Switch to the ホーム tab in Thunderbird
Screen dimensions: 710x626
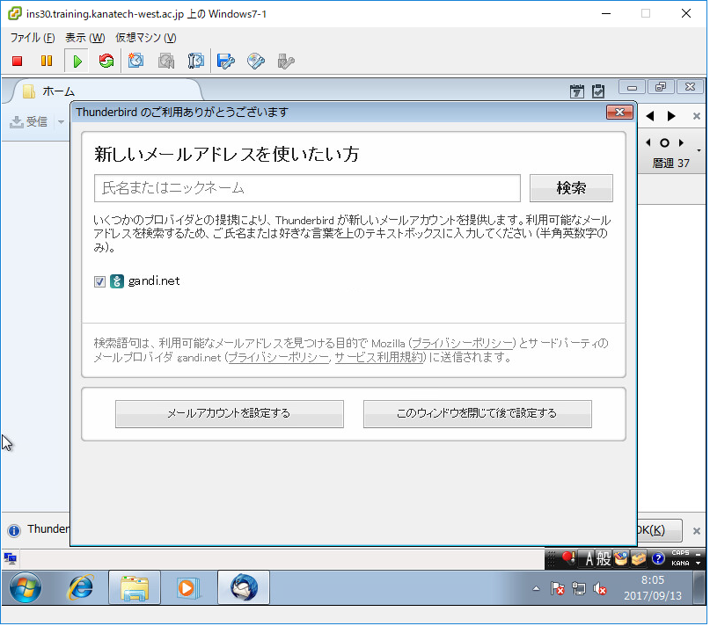point(105,91)
